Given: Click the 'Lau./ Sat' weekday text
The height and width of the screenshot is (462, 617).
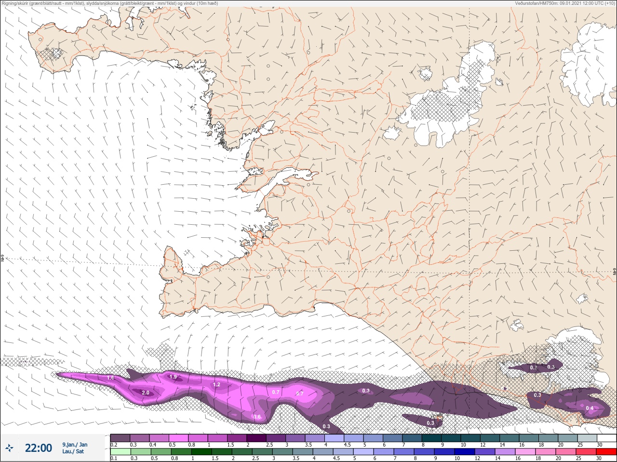Looking at the screenshot, I should [x=73, y=451].
